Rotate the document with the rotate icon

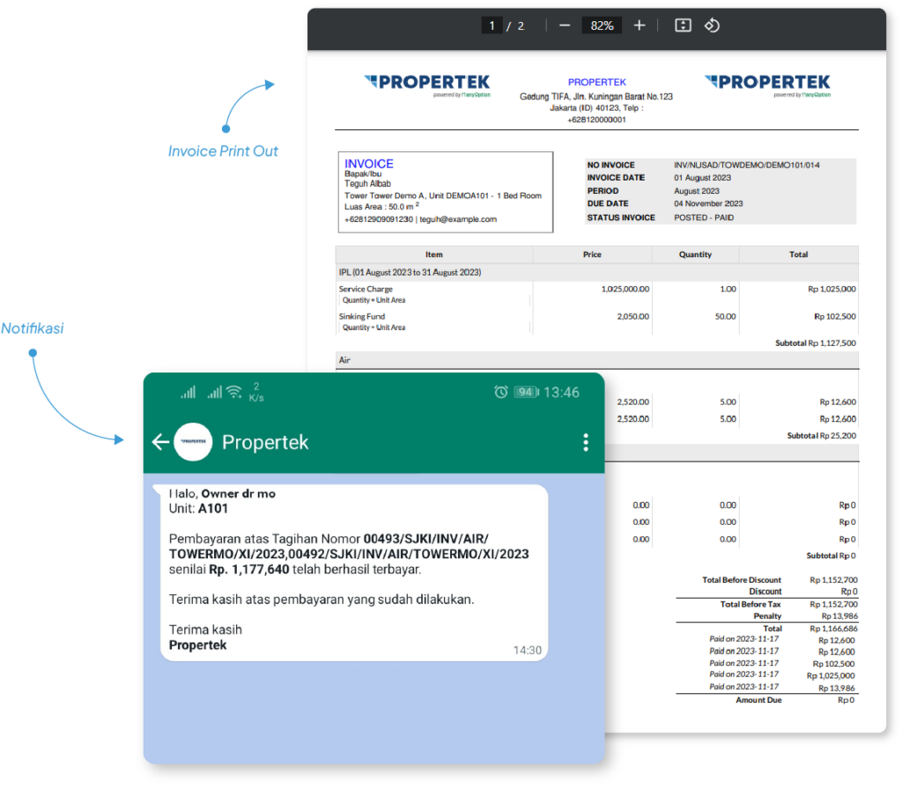pyautogui.click(x=712, y=26)
